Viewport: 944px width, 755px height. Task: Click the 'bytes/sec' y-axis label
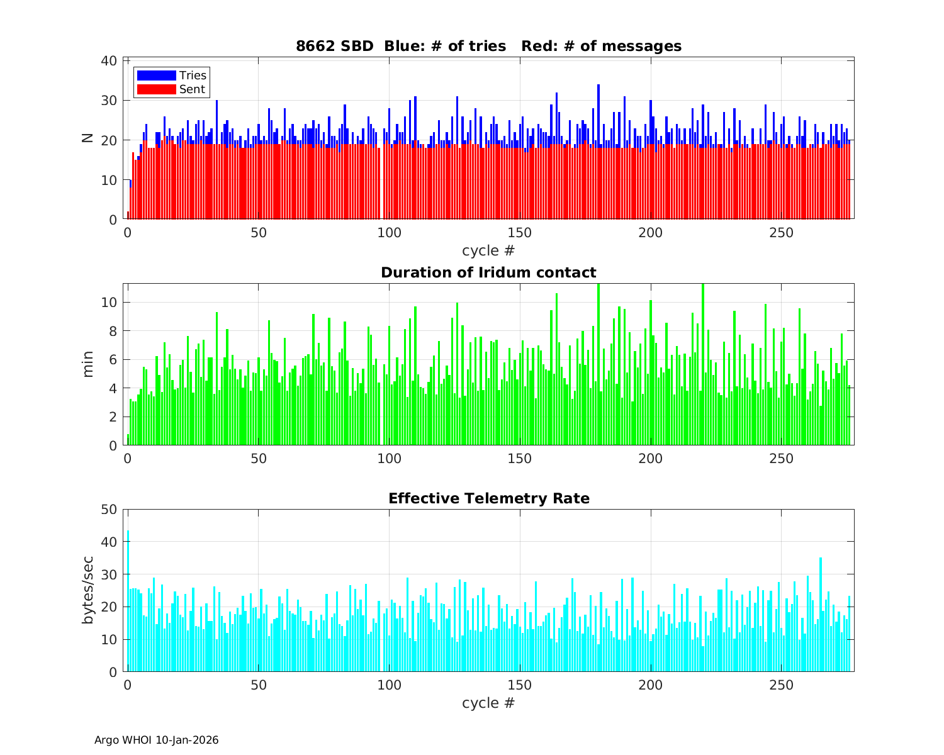pyautogui.click(x=87, y=590)
